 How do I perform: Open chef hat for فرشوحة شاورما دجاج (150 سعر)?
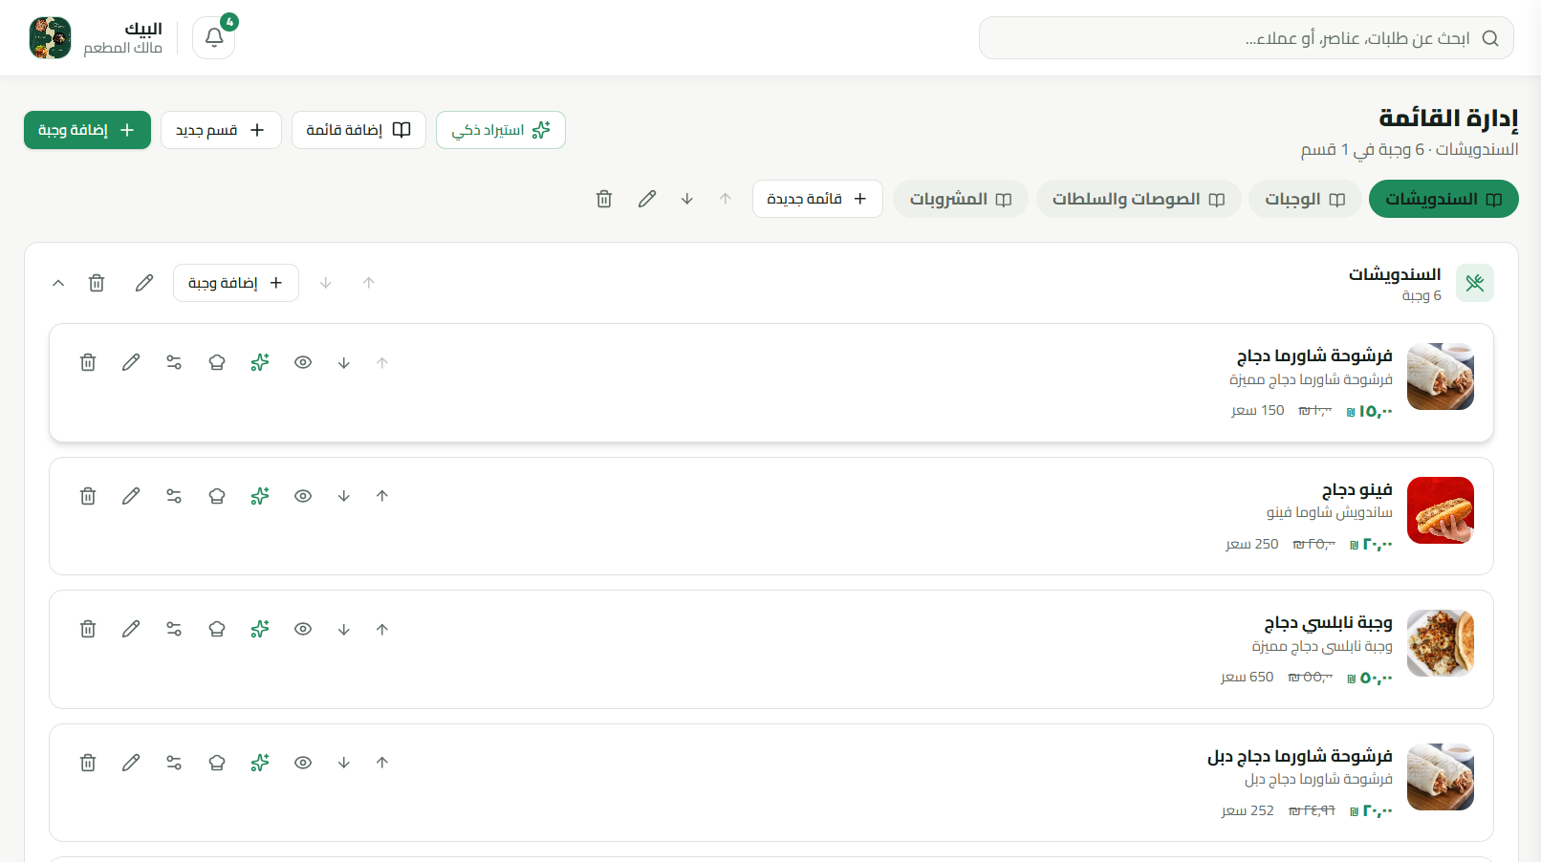click(217, 362)
